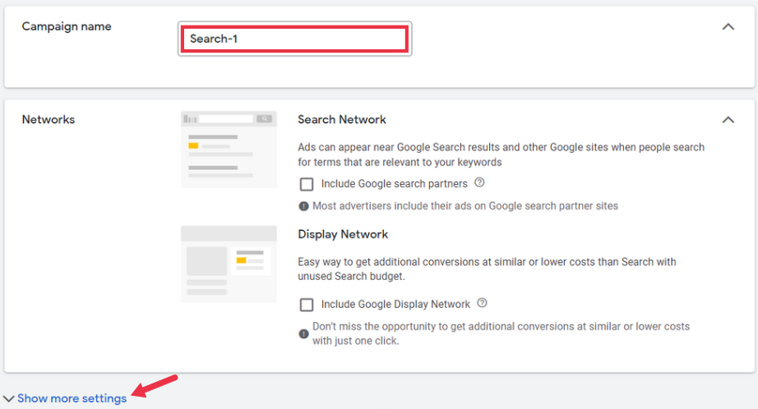Image resolution: width=758 pixels, height=409 pixels.
Task: Open help icon for Google Display Network
Action: coord(482,303)
